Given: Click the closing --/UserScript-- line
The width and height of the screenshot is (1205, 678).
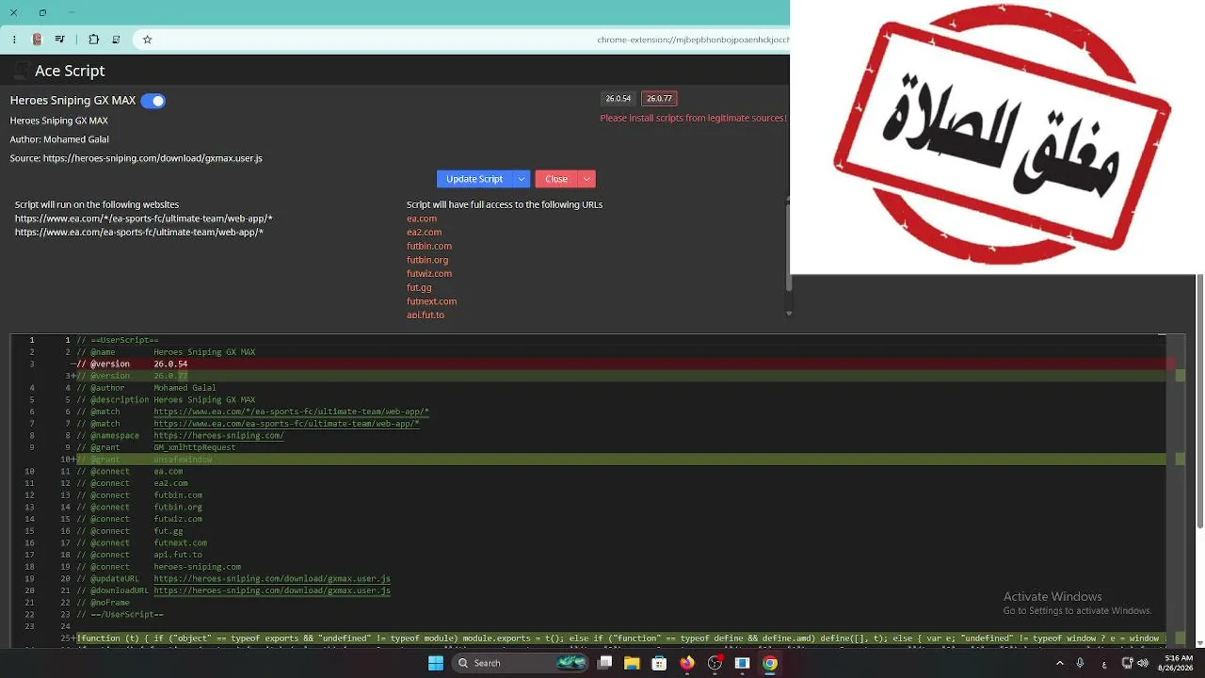Looking at the screenshot, I should pyautogui.click(x=120, y=615).
